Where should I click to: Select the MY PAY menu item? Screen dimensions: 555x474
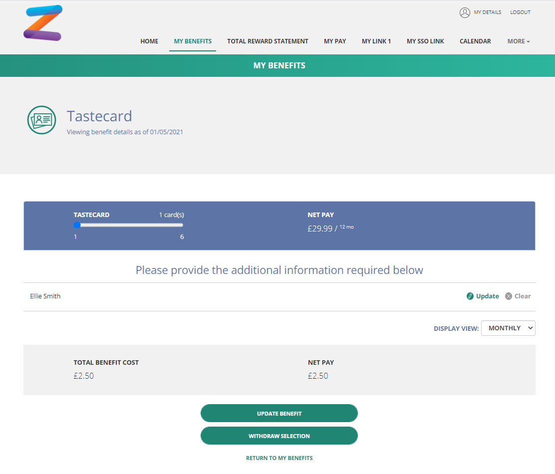click(335, 41)
